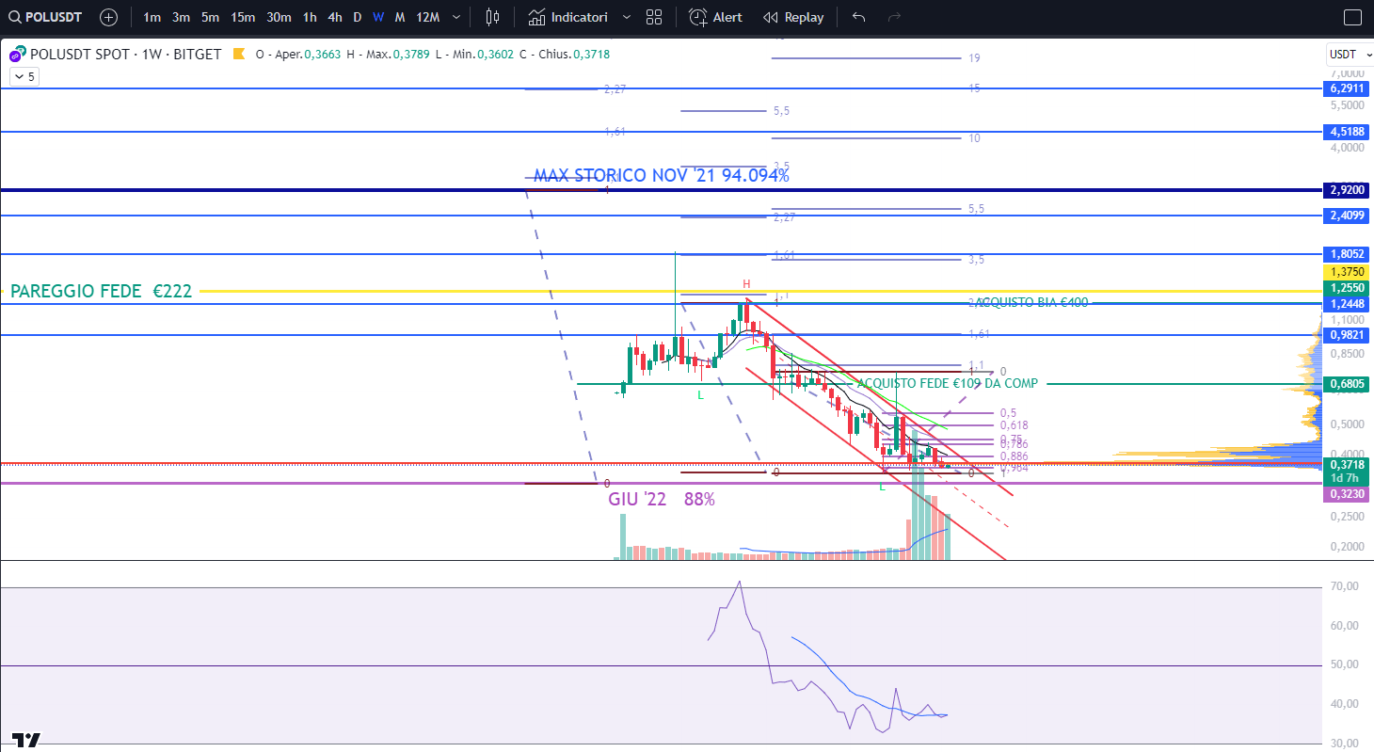
Task: Switch to the 30m timeframe
Action: [279, 17]
